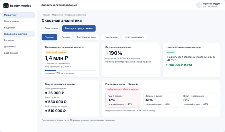
Task: Click the +190% ROMI value
Action: point(114,53)
